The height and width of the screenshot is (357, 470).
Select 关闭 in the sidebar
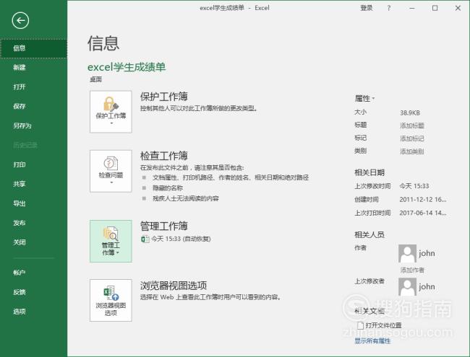pyautogui.click(x=33, y=242)
